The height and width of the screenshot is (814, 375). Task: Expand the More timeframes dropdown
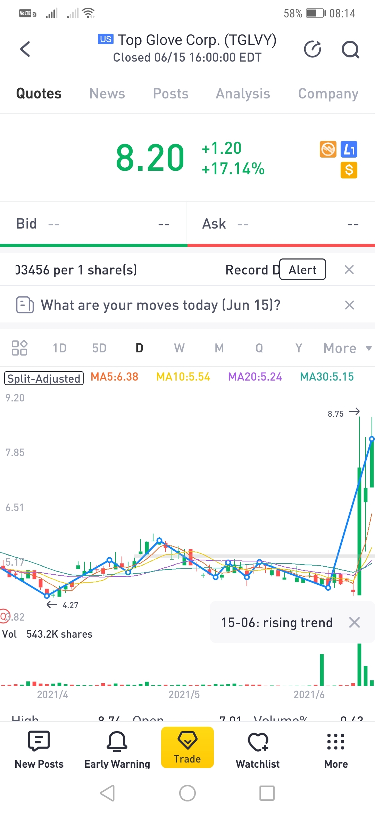tap(347, 348)
